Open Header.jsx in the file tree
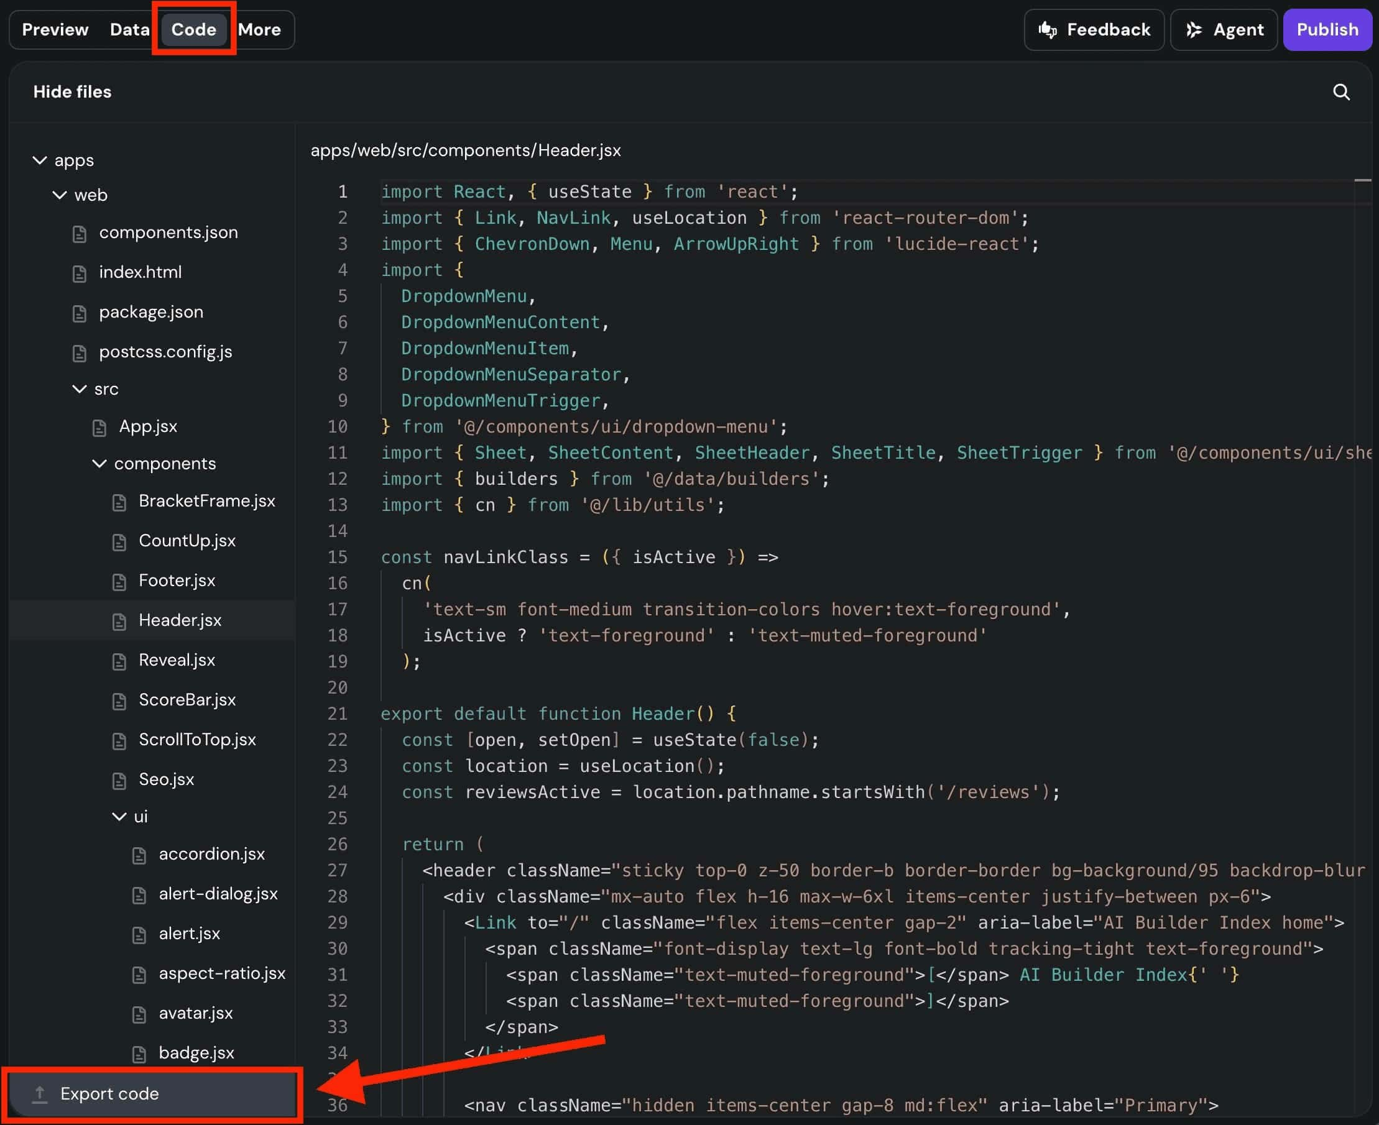 click(152, 620)
